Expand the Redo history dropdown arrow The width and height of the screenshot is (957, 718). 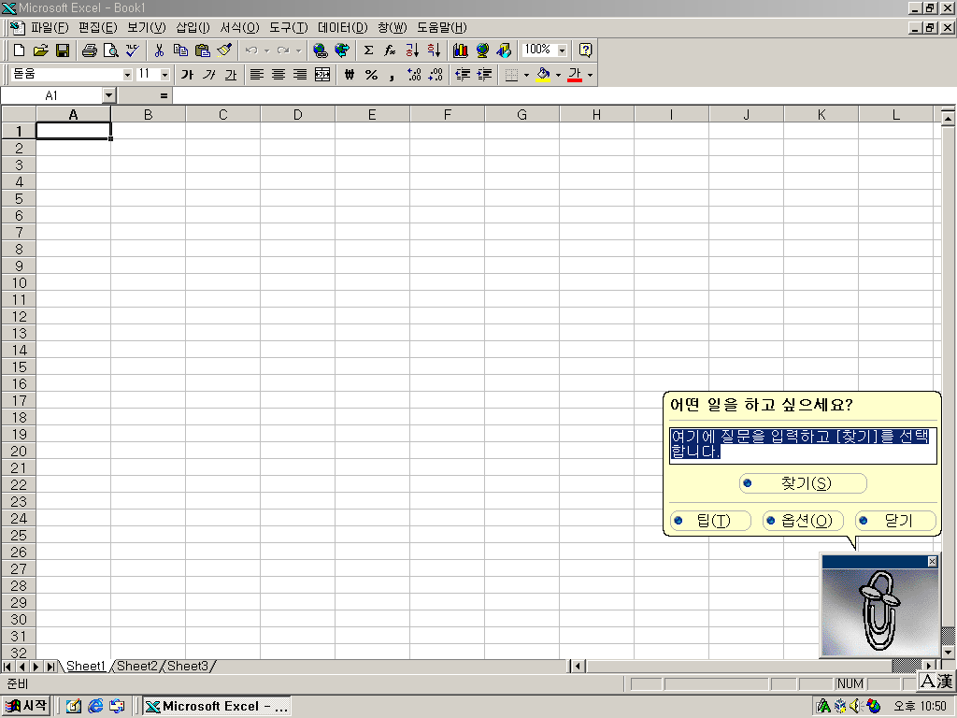(298, 50)
